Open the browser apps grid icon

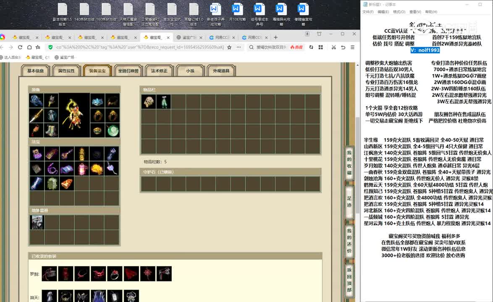321,47
